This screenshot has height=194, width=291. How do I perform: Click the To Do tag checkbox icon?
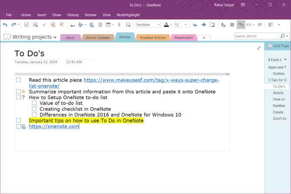tap(26, 25)
